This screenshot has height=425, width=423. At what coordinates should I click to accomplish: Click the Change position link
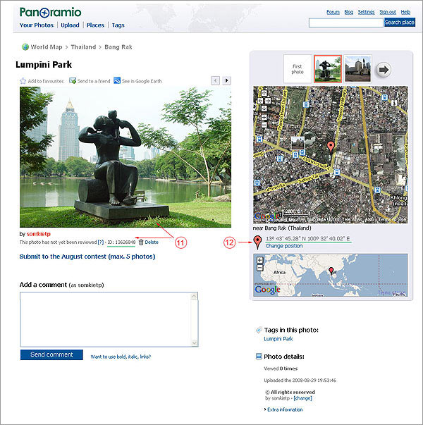284,246
